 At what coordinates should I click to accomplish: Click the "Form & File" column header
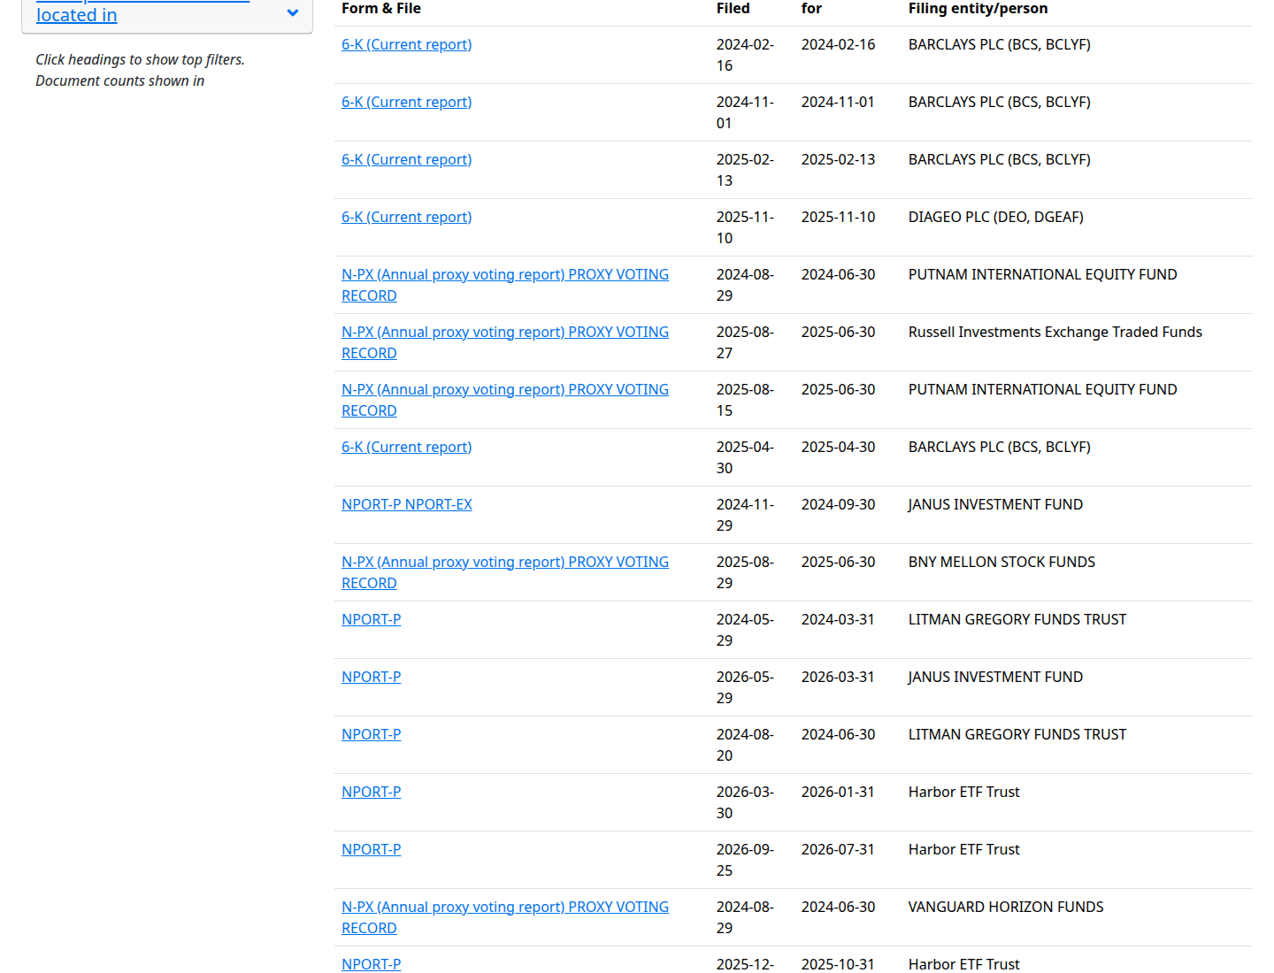[x=381, y=9]
